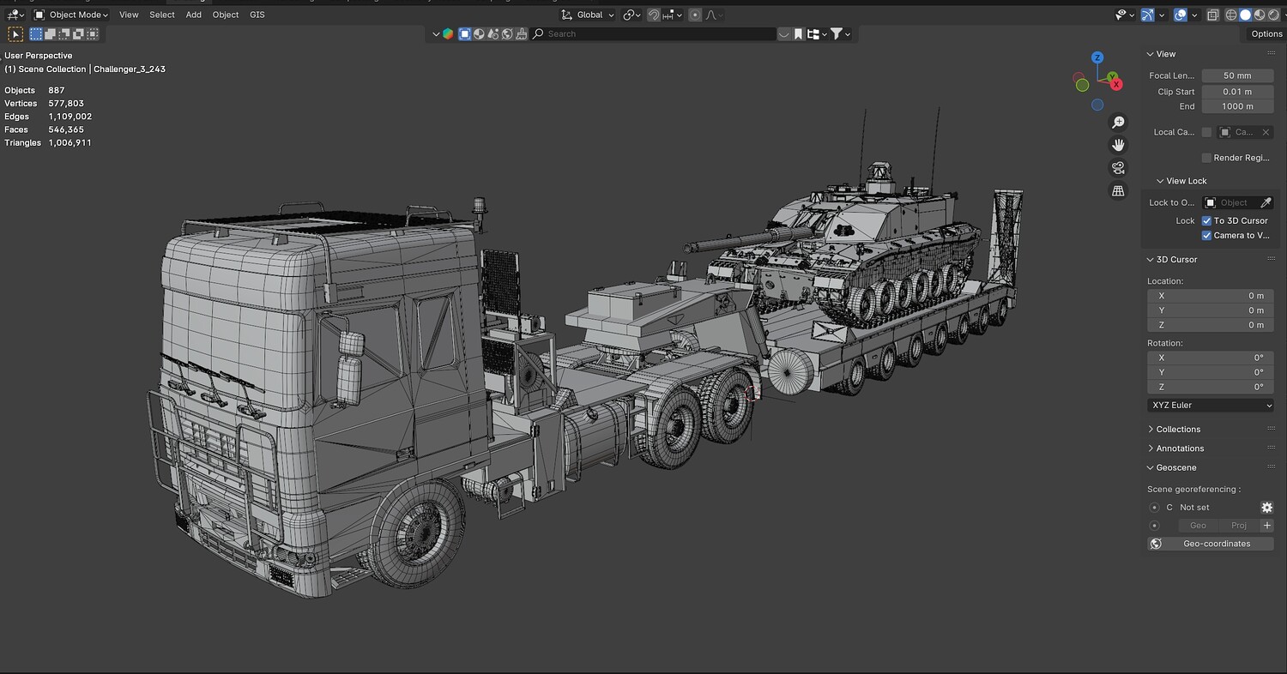
Task: Select the material sphere filter icon
Action: (479, 34)
